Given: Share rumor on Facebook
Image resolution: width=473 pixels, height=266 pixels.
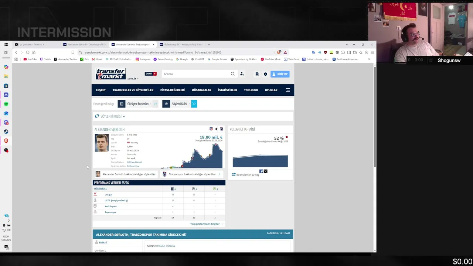Looking at the screenshot, I should pos(261,171).
